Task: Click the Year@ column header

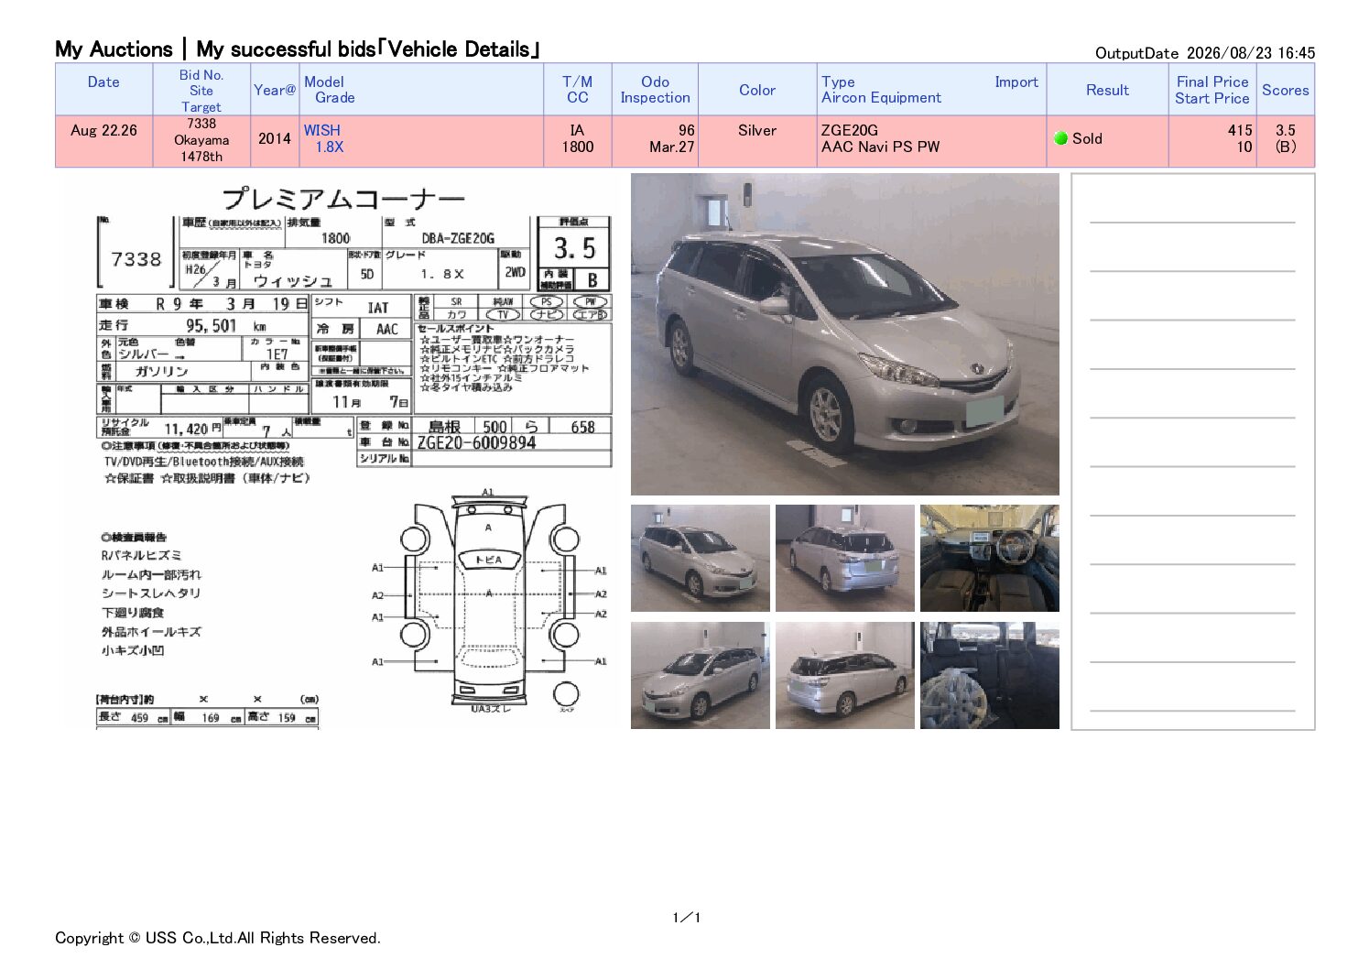Action: coord(275,90)
